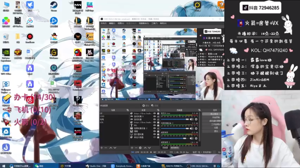Open the GeForce Experience shortcut
Viewport: 300px width, 168px height.
pyautogui.click(x=6, y=55)
